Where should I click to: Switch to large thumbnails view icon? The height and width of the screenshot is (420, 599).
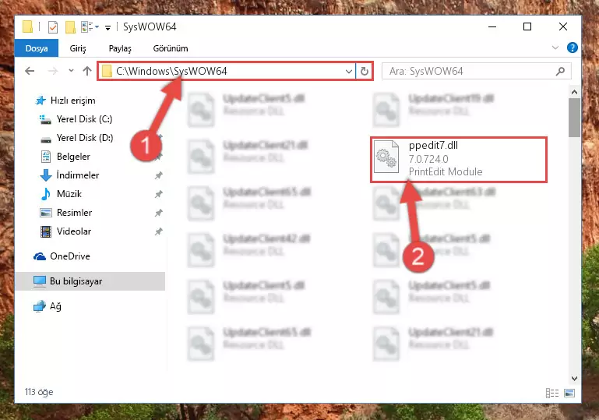(x=569, y=393)
